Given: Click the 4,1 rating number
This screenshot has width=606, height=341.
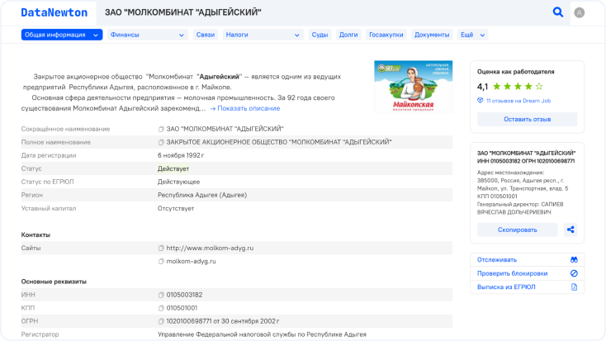Looking at the screenshot, I should tap(482, 87).
